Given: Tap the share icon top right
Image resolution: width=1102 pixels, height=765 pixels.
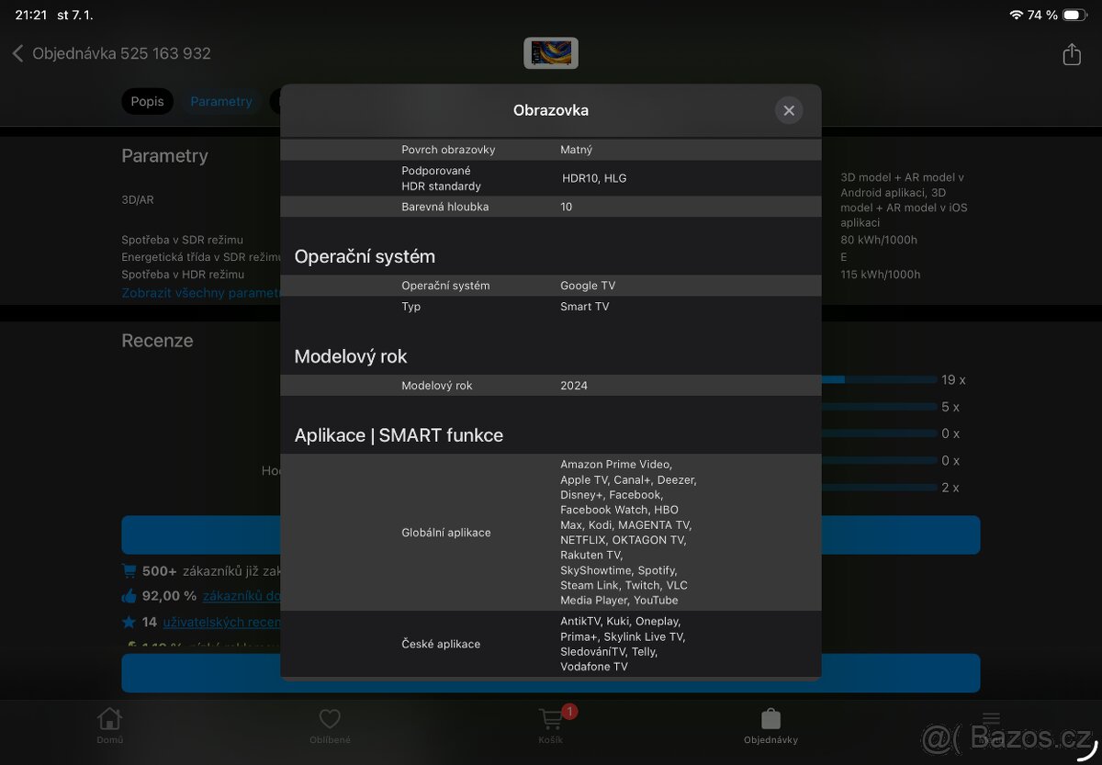Looking at the screenshot, I should [1071, 54].
